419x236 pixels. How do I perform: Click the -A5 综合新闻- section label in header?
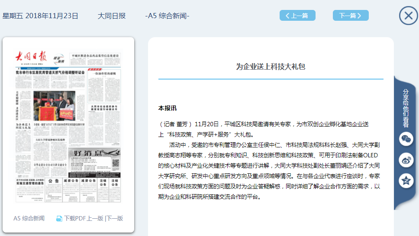click(167, 16)
